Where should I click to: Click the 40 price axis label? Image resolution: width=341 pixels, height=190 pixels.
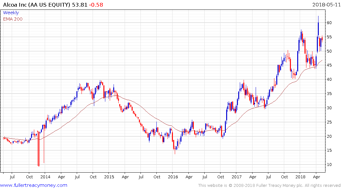(x=329, y=79)
